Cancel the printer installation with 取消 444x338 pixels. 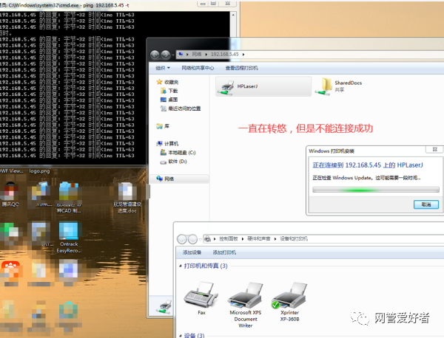426,204
